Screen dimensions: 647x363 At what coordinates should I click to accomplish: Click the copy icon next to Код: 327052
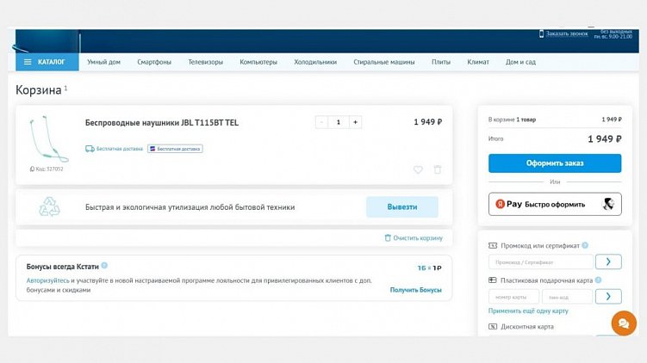(32, 169)
